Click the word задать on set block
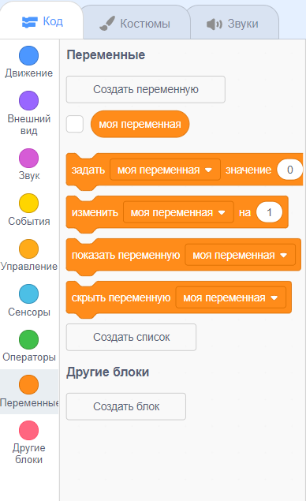 88,170
